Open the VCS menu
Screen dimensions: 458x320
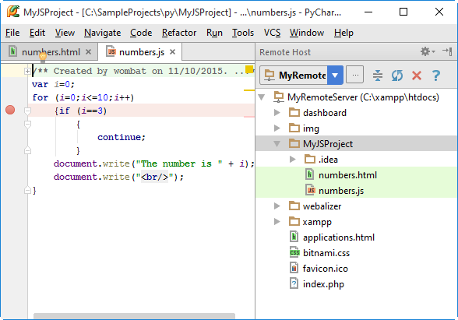tap(273, 33)
